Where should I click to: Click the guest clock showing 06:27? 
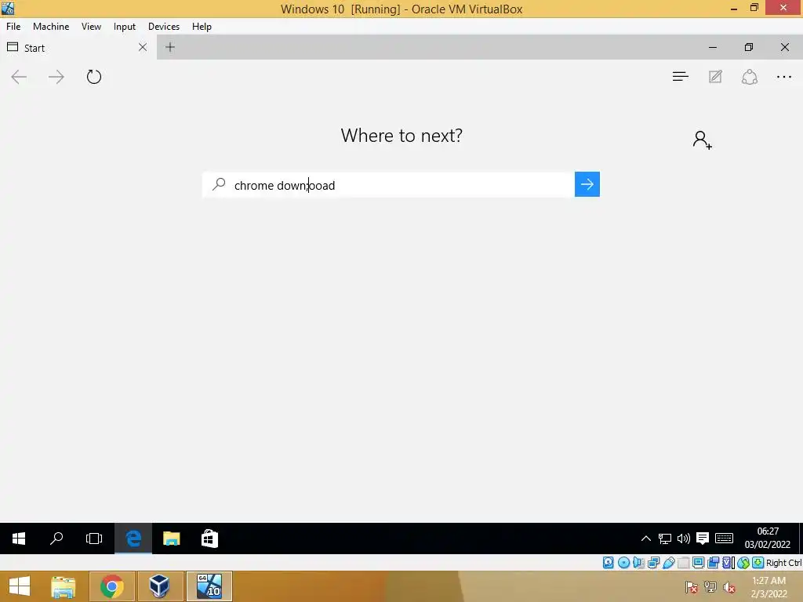click(767, 538)
